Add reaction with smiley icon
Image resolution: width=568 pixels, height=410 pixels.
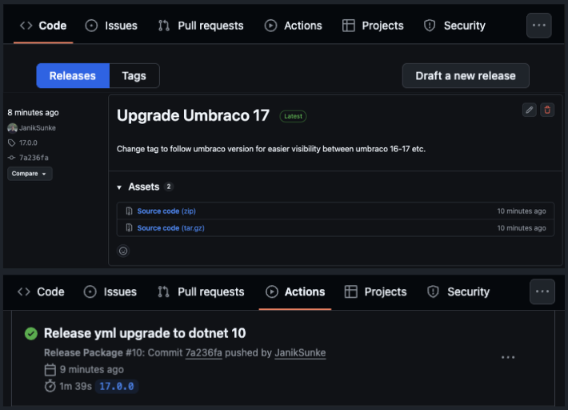coord(123,251)
